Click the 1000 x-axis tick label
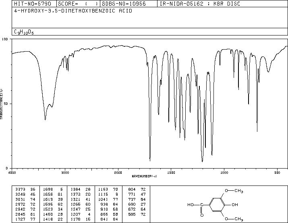This screenshot has width=288, height=223. [224, 173]
